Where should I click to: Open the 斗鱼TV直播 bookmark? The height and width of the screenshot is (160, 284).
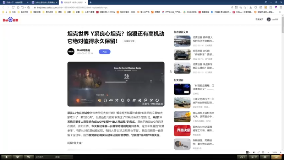coord(88,12)
